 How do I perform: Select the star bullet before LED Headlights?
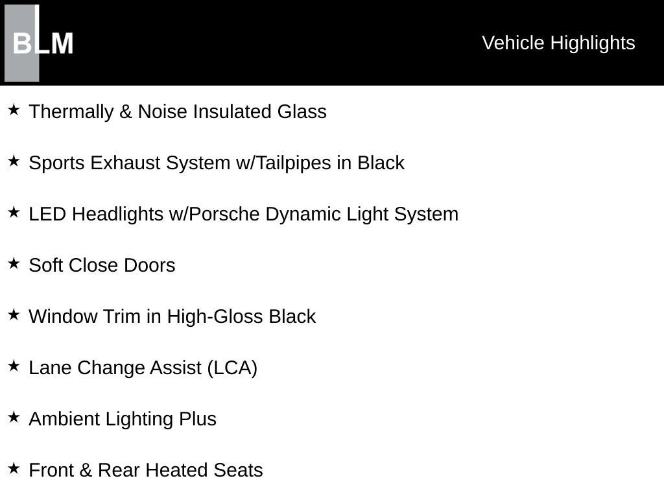(14, 213)
